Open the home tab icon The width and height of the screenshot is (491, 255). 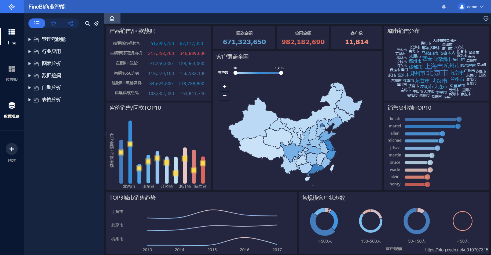click(x=112, y=18)
